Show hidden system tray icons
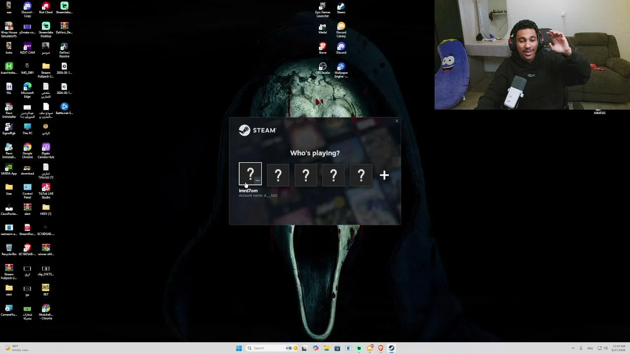 pos(573,348)
